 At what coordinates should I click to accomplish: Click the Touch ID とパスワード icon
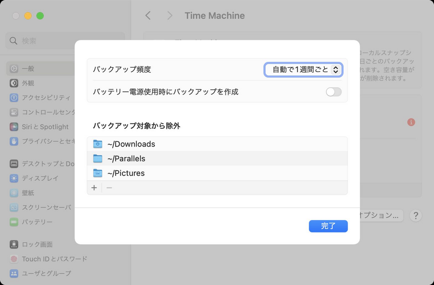pos(14,259)
